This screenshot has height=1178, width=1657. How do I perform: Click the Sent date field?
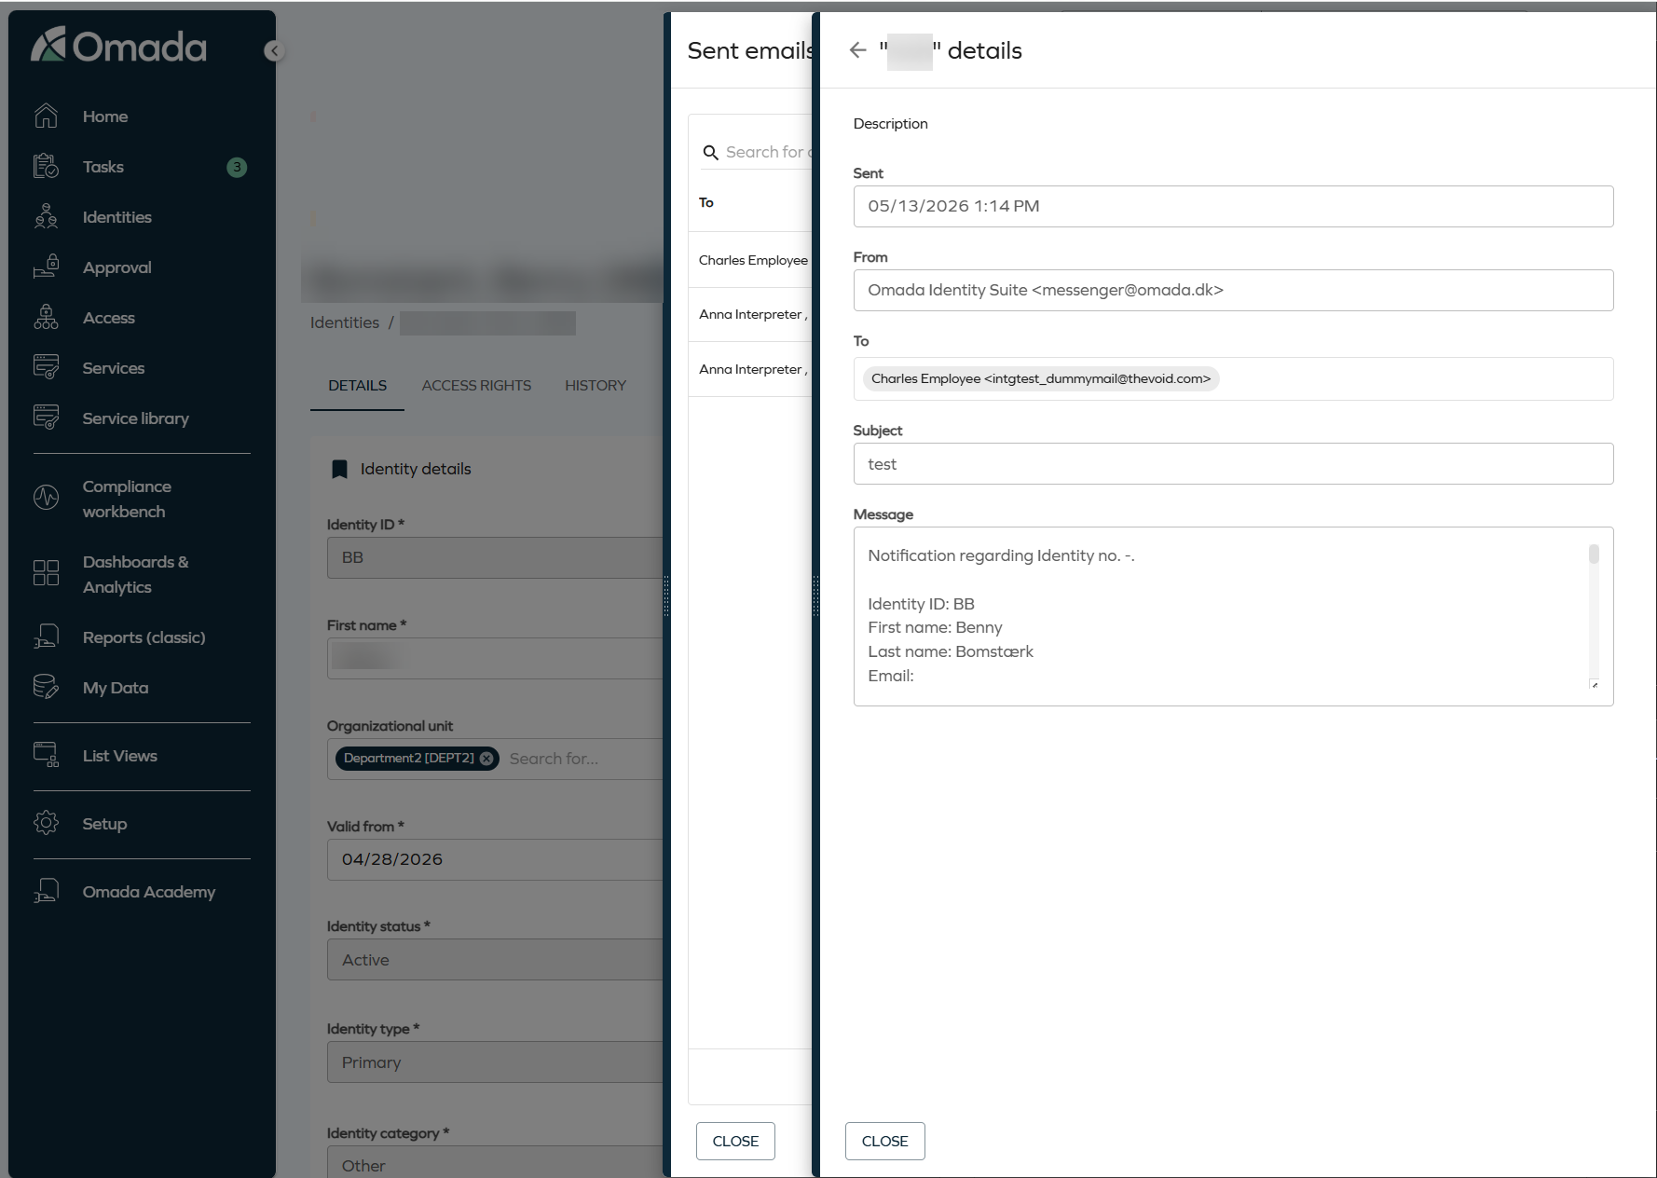click(1233, 206)
